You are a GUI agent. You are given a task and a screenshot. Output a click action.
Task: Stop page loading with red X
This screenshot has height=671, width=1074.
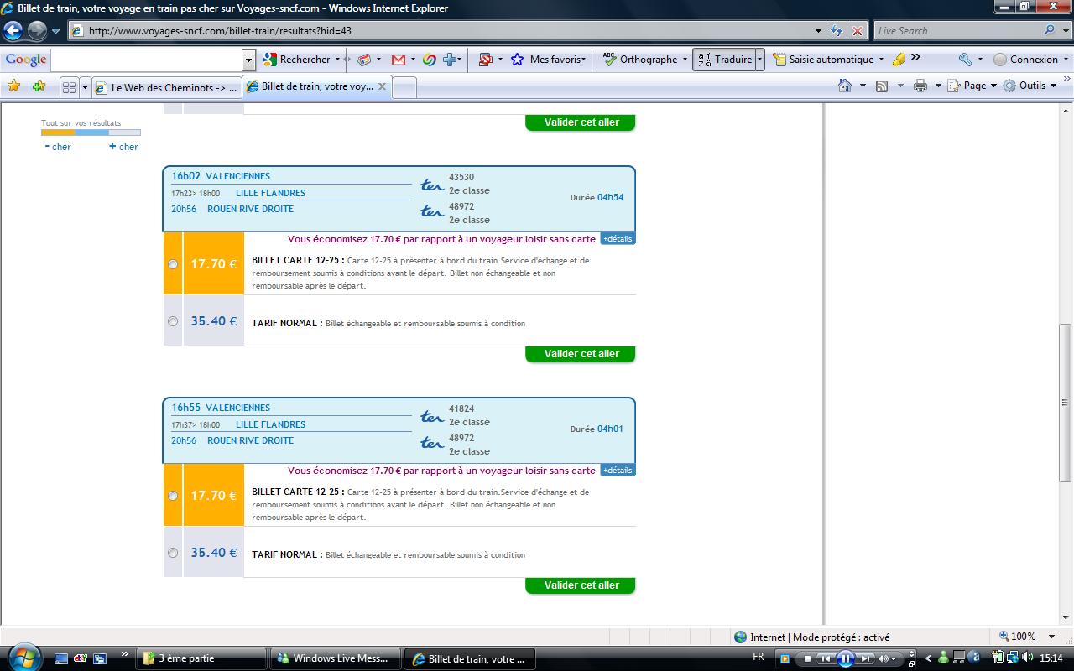(x=857, y=31)
